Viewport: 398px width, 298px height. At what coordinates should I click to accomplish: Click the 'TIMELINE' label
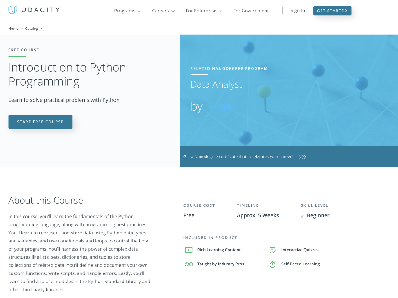[x=248, y=205]
